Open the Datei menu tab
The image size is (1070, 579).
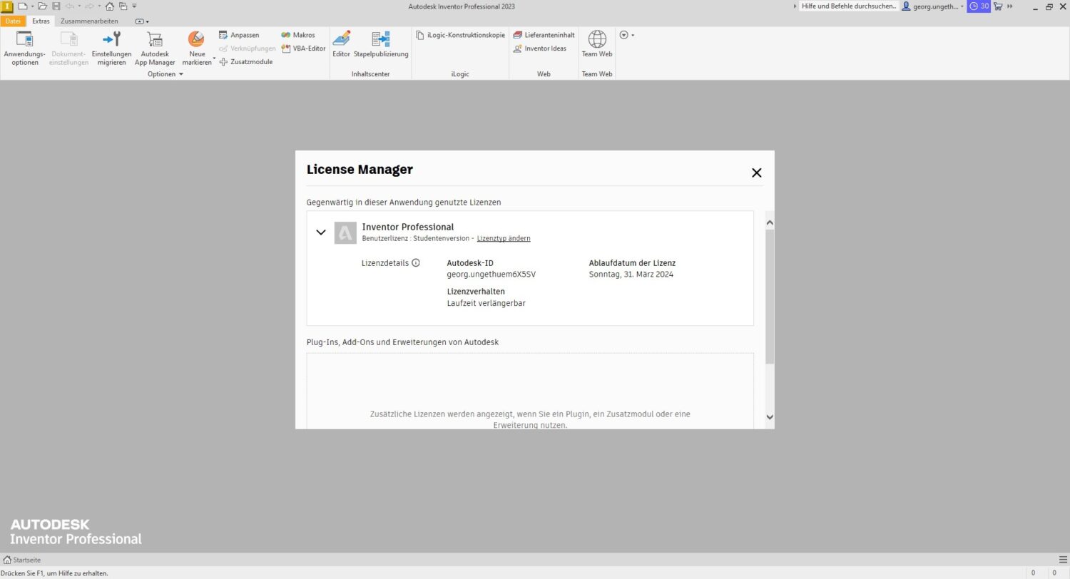click(13, 21)
